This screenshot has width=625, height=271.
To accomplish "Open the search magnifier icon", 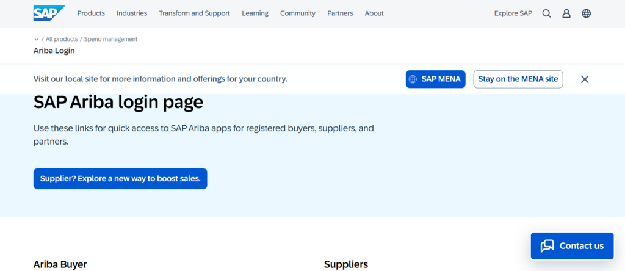I will (546, 13).
